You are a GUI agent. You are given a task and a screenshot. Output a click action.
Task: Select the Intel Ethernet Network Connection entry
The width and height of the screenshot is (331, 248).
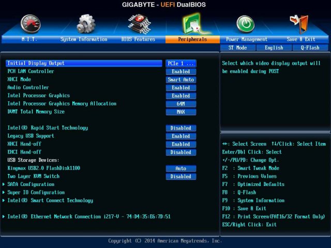click(x=88, y=216)
